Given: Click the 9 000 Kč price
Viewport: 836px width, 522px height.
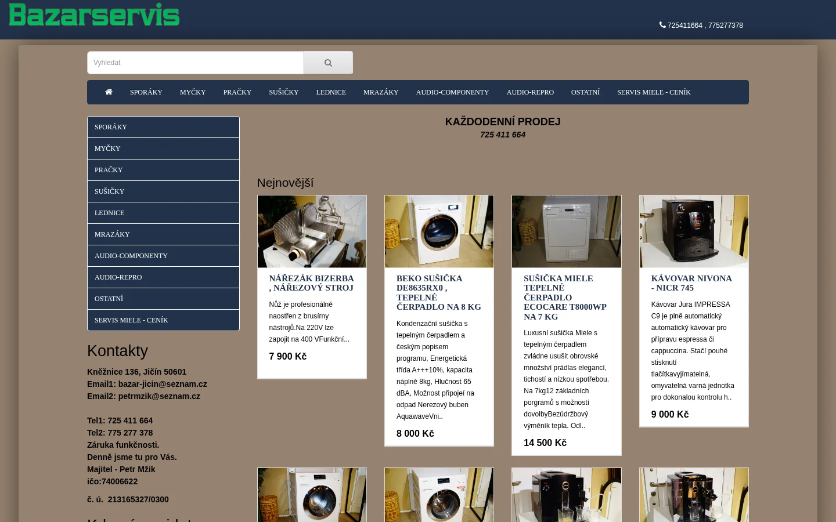Looking at the screenshot, I should pos(670,414).
